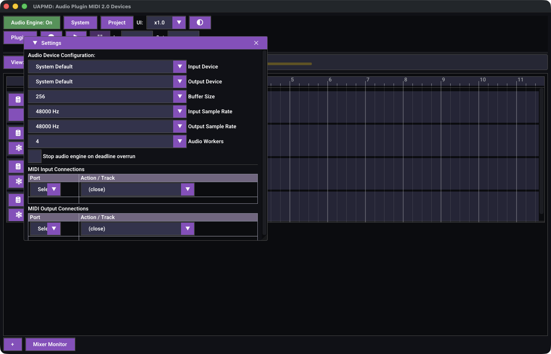Open the Mixer Monitor
The width and height of the screenshot is (551, 354).
[x=50, y=344]
